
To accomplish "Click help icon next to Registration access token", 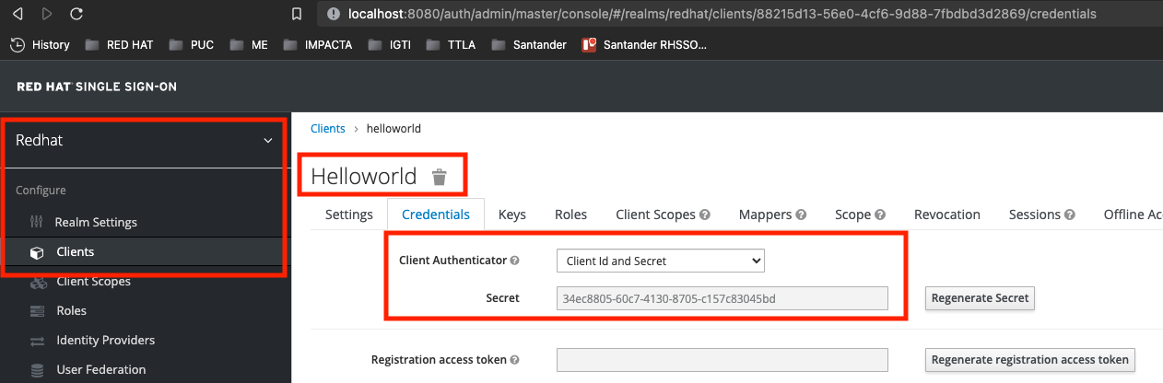I will (x=514, y=360).
